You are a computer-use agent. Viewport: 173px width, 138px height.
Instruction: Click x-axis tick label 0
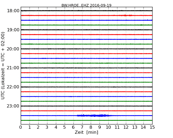pos(21,127)
